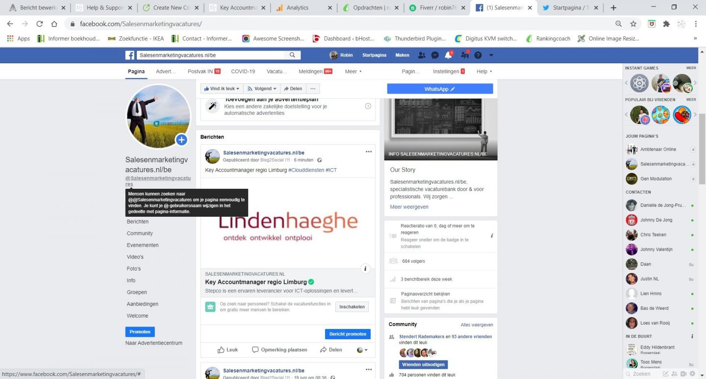706x379 pixels.
Task: Open the Meldingen tab
Action: click(315, 72)
